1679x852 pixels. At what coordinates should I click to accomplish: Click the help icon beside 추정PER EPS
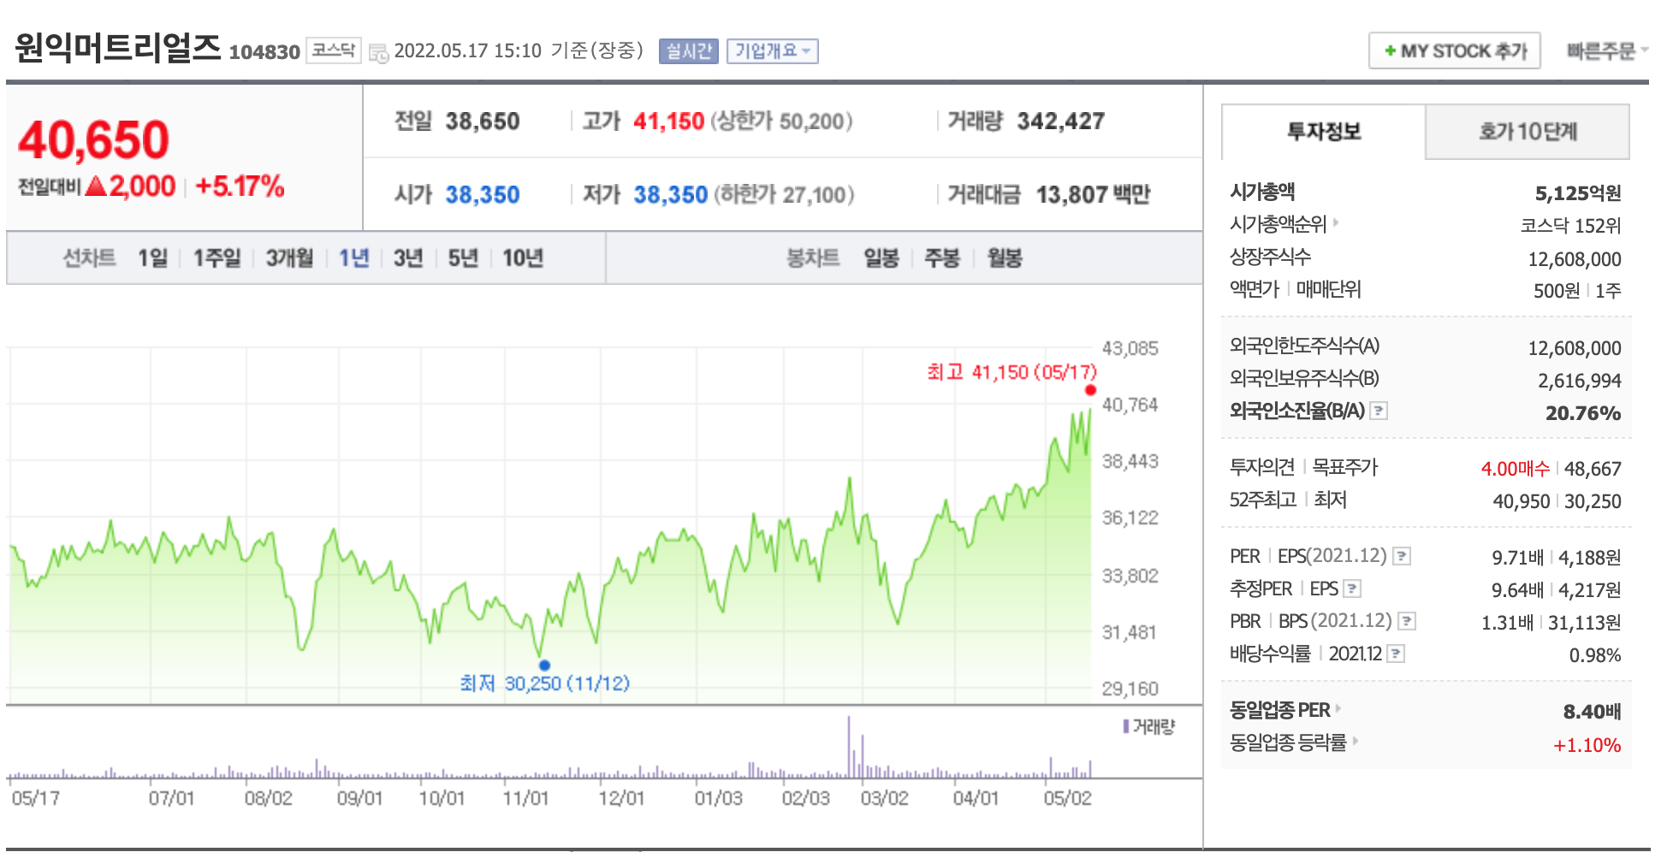coord(1352,589)
